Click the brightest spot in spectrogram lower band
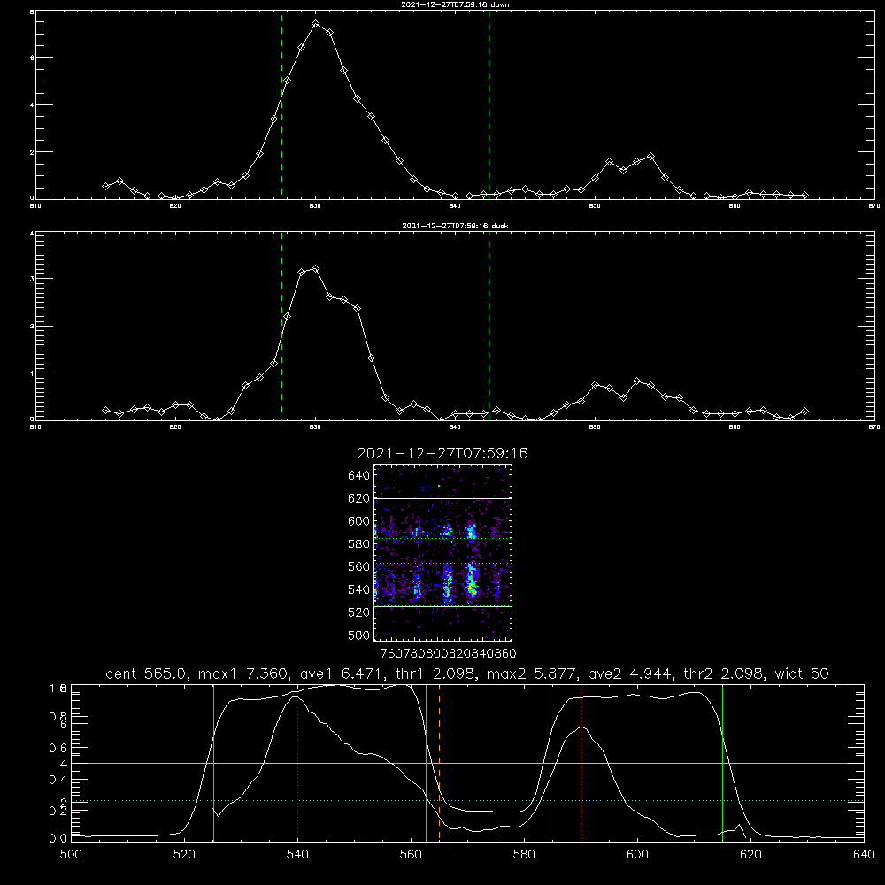 tap(472, 588)
